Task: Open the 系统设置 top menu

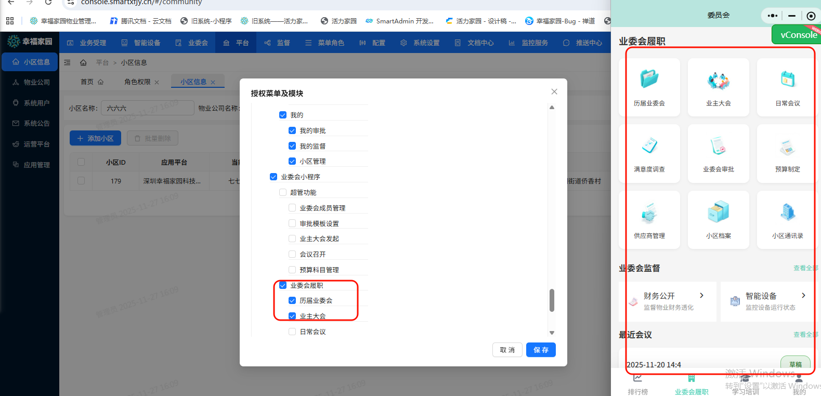Action: coord(420,43)
